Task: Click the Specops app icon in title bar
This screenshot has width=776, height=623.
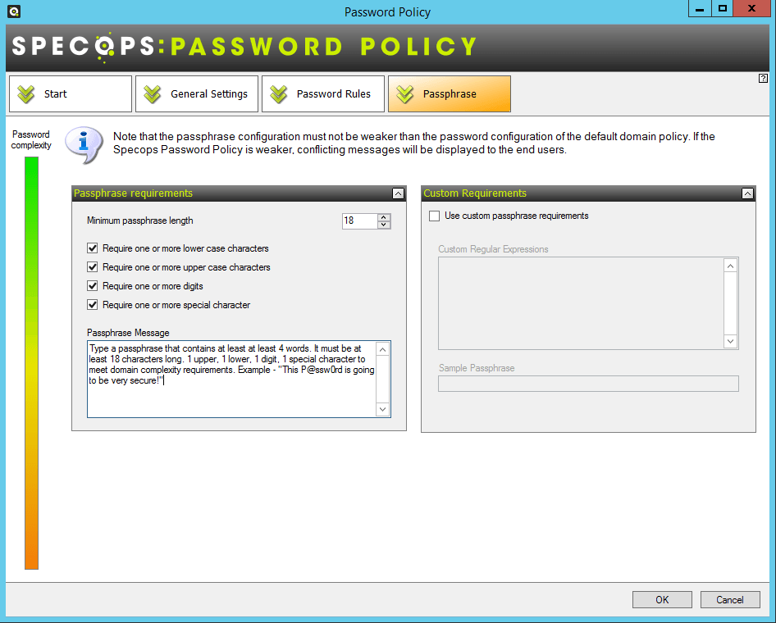Action: click(x=14, y=11)
